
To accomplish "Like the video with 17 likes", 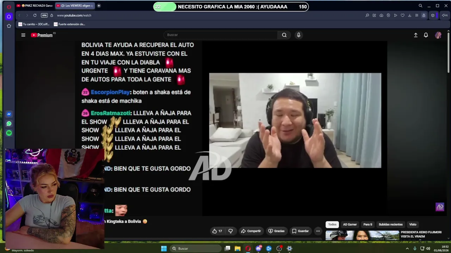I will [217, 231].
